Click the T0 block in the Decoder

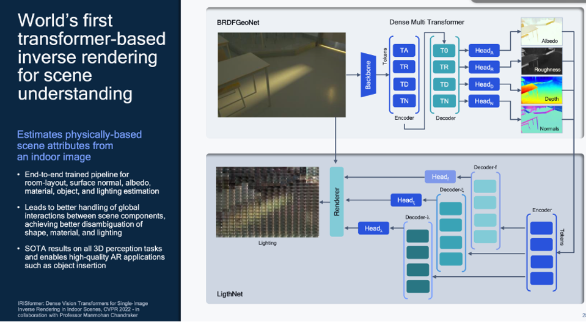click(444, 51)
